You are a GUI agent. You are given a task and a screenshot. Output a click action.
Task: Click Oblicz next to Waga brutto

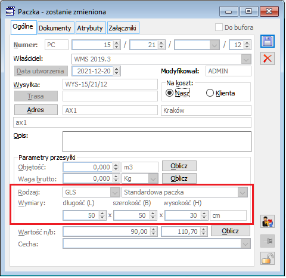[x=179, y=178]
